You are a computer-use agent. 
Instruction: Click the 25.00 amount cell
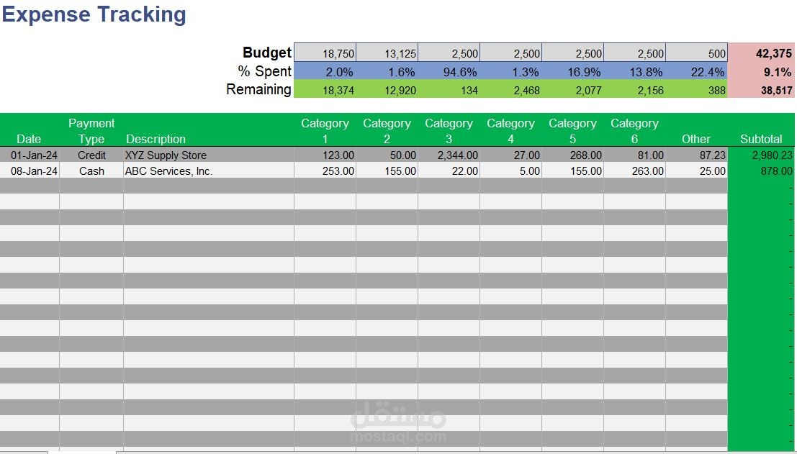coord(696,171)
